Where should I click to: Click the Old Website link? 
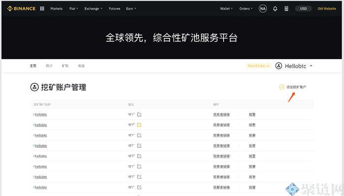[x=327, y=8]
